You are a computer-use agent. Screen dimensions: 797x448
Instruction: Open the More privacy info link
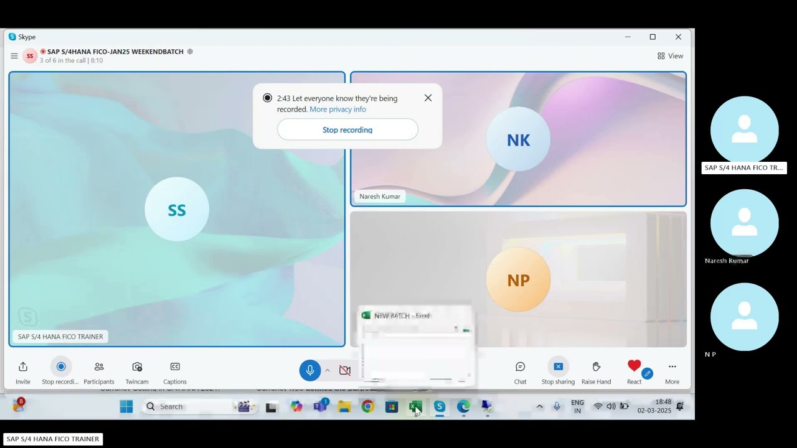(x=337, y=110)
